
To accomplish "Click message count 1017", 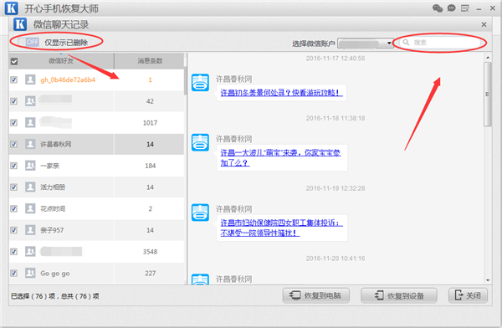I will 150,123.
